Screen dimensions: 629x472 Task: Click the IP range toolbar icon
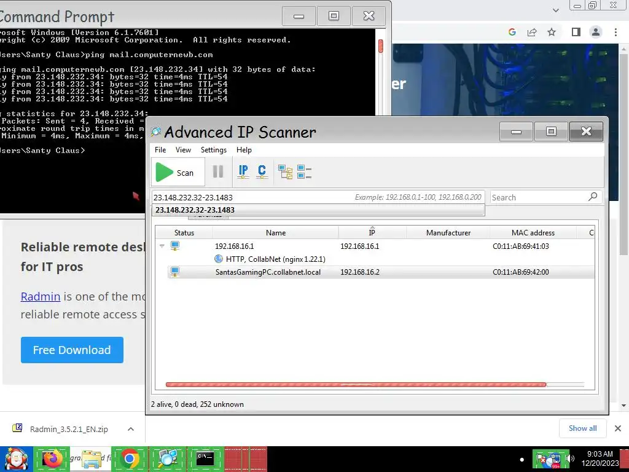click(x=243, y=172)
